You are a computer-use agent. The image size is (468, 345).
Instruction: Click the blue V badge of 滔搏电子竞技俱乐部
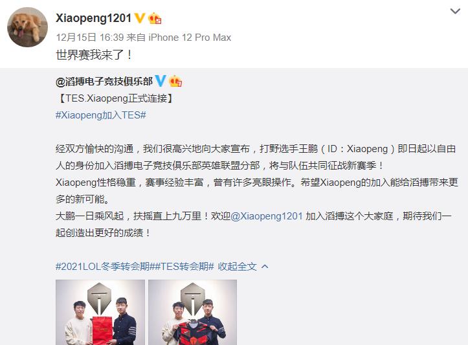[x=161, y=81]
